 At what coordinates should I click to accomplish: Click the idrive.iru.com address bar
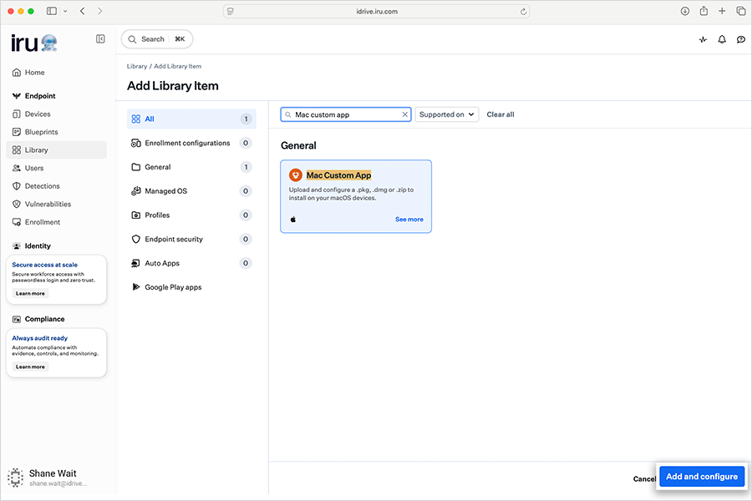tap(377, 12)
